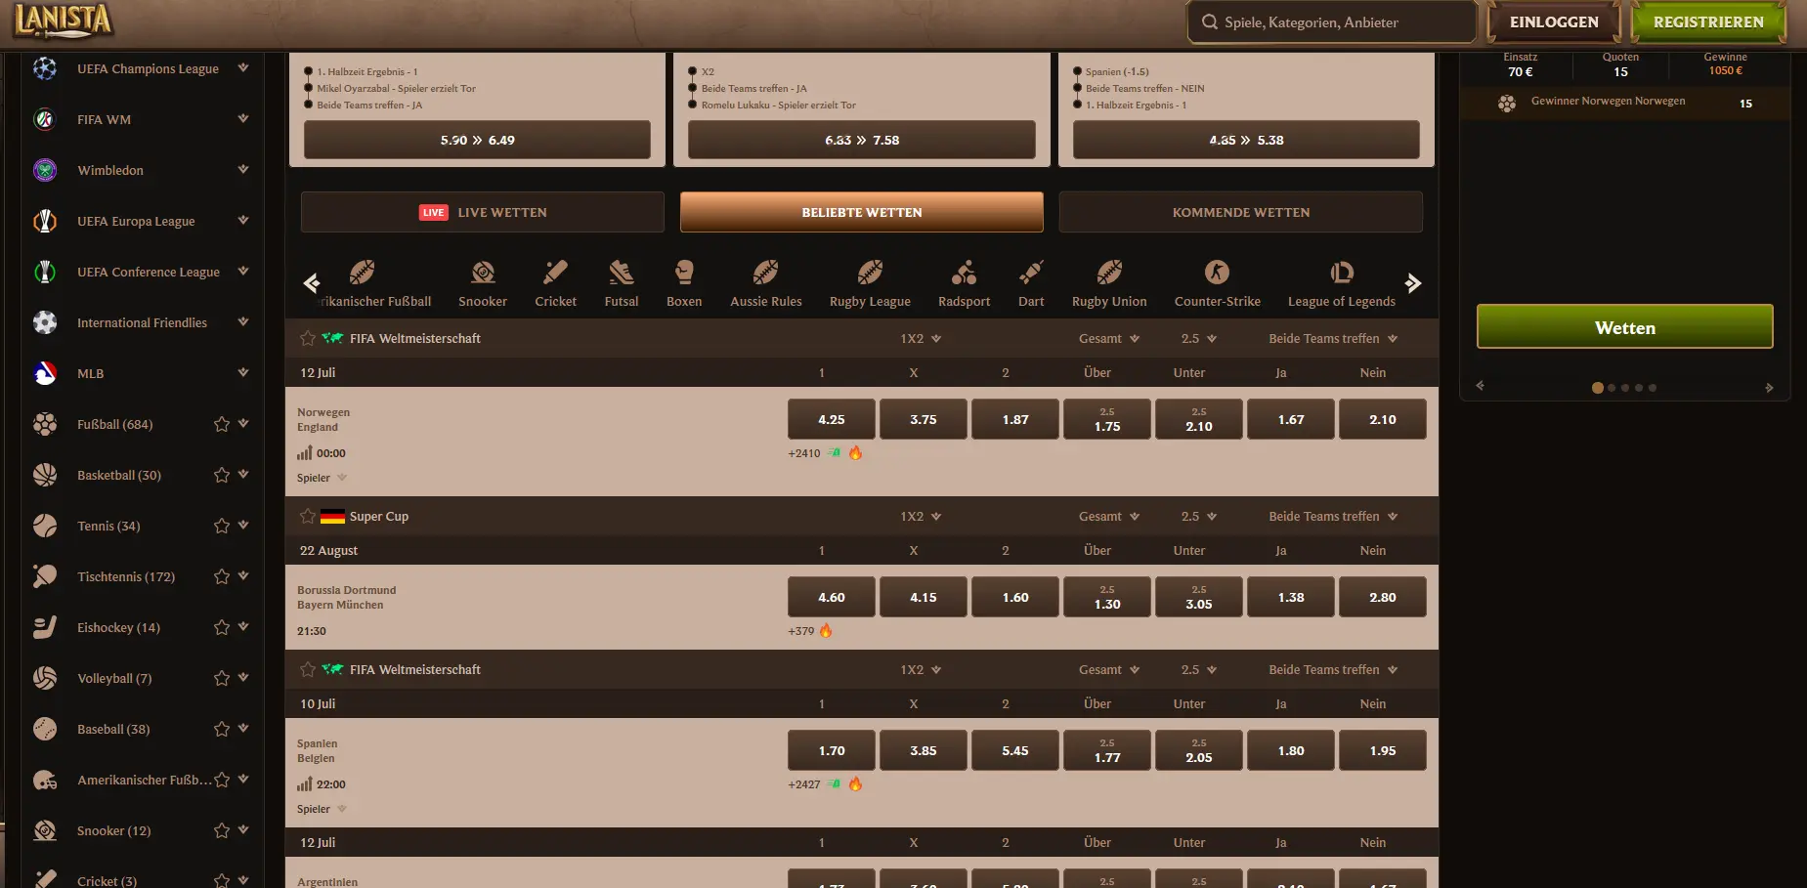Favorite the Fußball category star
Viewport: 1807px width, 888px height.
click(x=222, y=424)
